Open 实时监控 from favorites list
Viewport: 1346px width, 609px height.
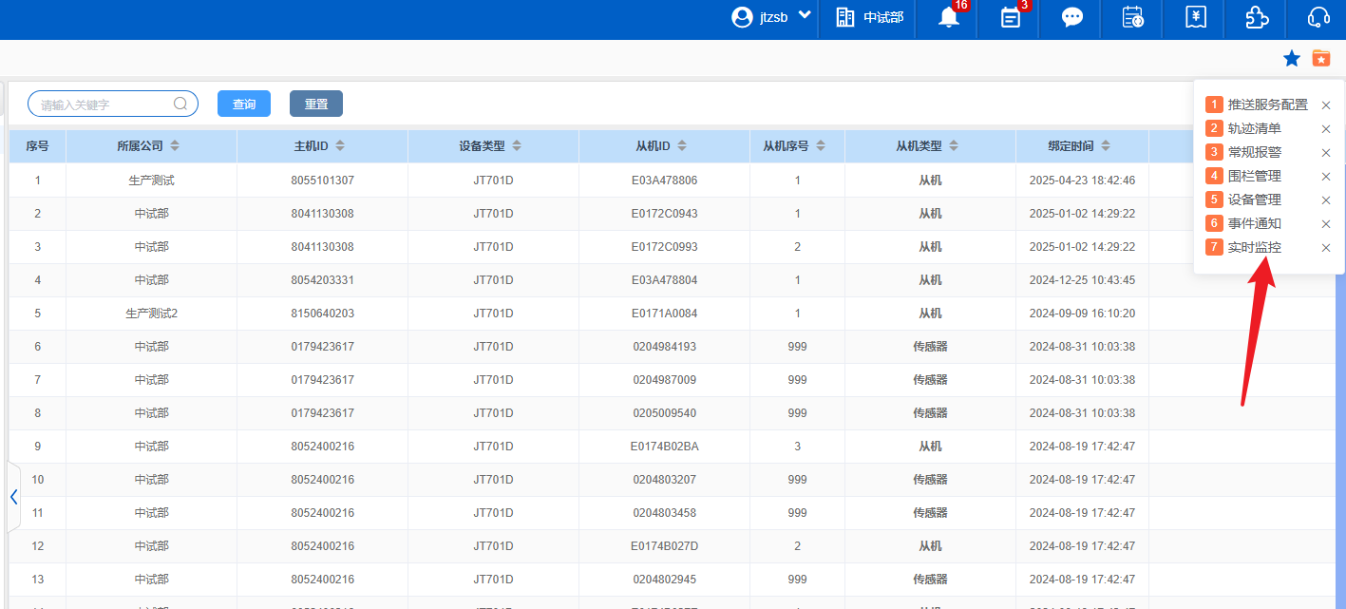(x=1254, y=248)
